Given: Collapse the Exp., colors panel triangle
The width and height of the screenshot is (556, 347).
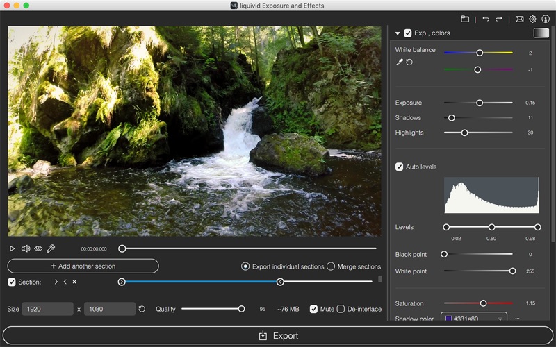Looking at the screenshot, I should coord(398,33).
